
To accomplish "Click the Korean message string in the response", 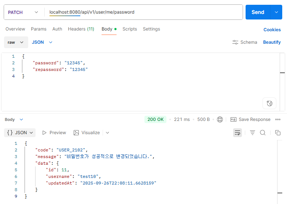I will [x=108, y=157].
